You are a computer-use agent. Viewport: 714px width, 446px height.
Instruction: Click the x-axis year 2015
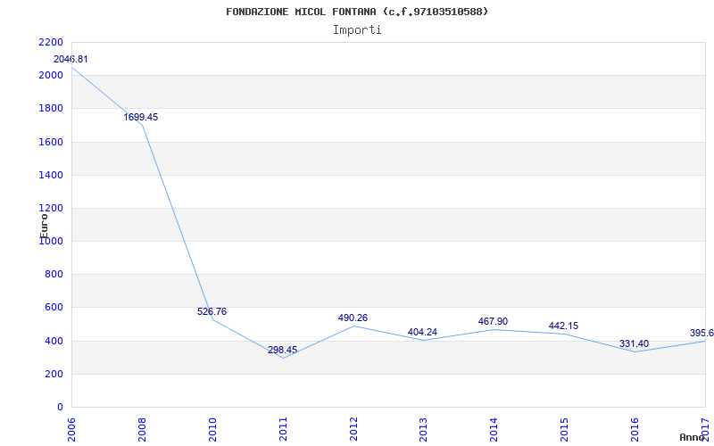coord(565,429)
